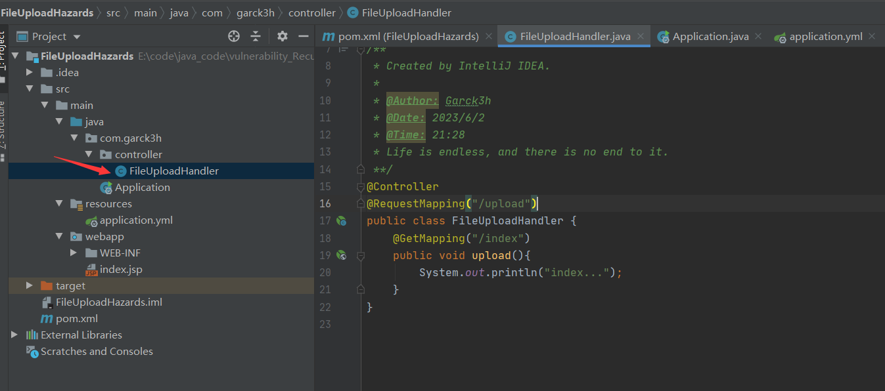Viewport: 885px width, 391px height.
Task: Expand the .idea folder
Action: 30,72
